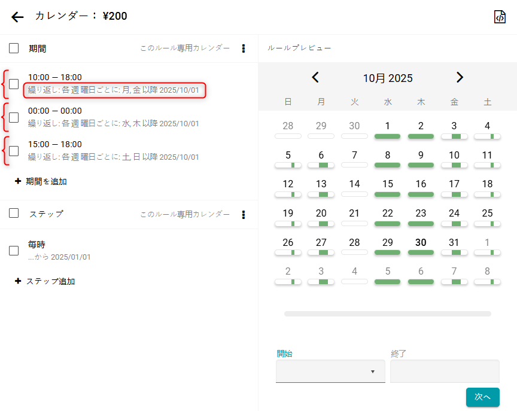The height and width of the screenshot is (411, 517).
Task: Click the back arrow icon
Action: pos(17,17)
